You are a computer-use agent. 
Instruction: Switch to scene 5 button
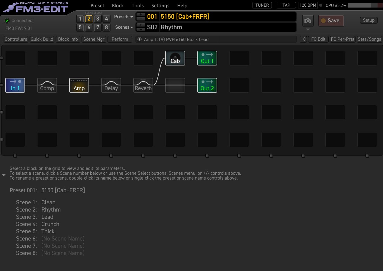(80, 27)
